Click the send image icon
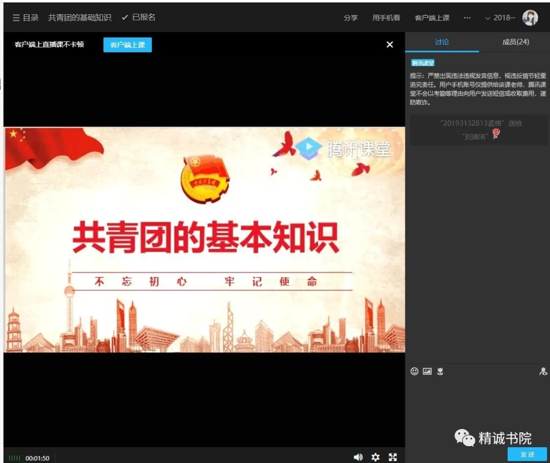The height and width of the screenshot is (463, 550). click(x=427, y=372)
